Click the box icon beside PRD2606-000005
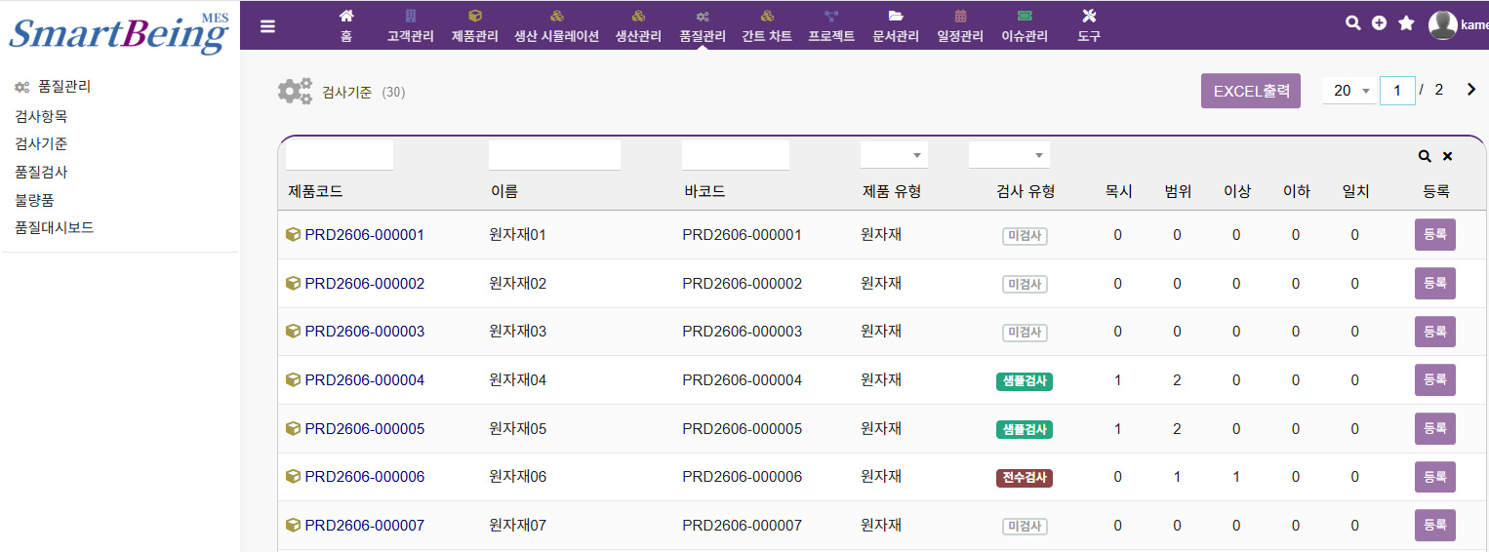This screenshot has width=1489, height=552. [x=293, y=428]
